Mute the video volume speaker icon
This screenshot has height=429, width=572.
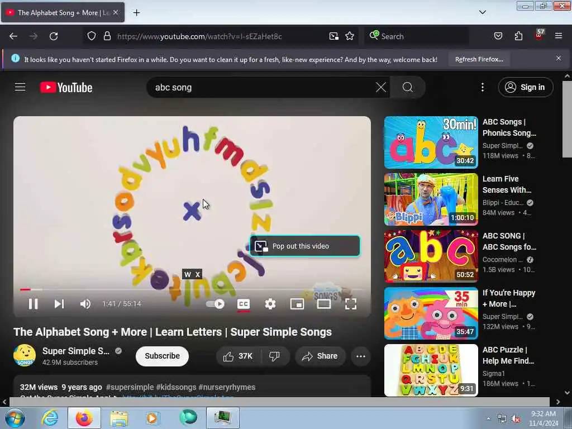point(85,304)
